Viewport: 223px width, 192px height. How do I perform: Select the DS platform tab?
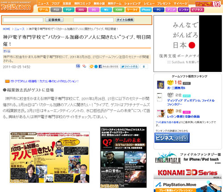94,10
